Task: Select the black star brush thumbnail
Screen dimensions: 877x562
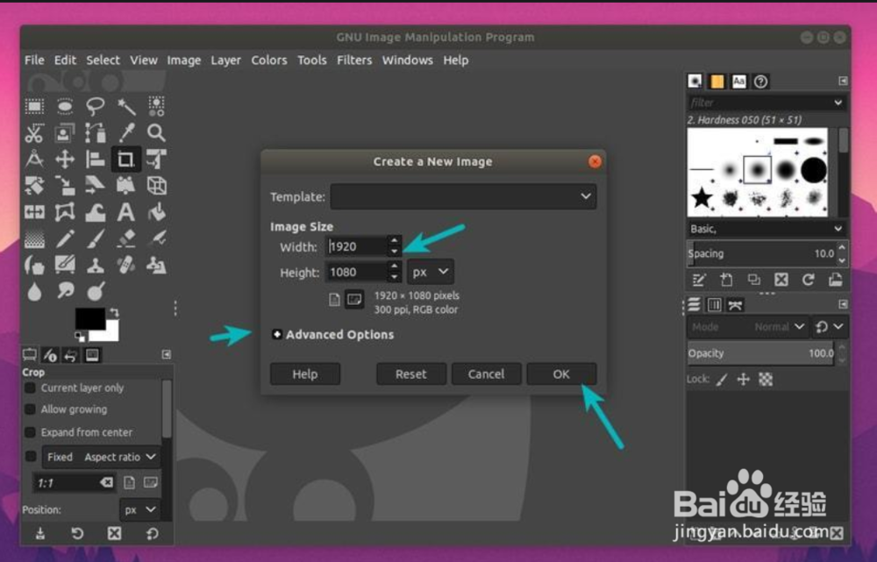Action: pos(702,197)
